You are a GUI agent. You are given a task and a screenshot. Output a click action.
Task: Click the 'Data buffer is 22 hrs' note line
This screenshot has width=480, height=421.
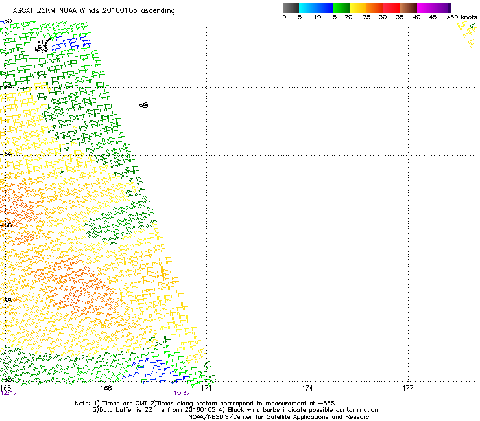(235, 410)
